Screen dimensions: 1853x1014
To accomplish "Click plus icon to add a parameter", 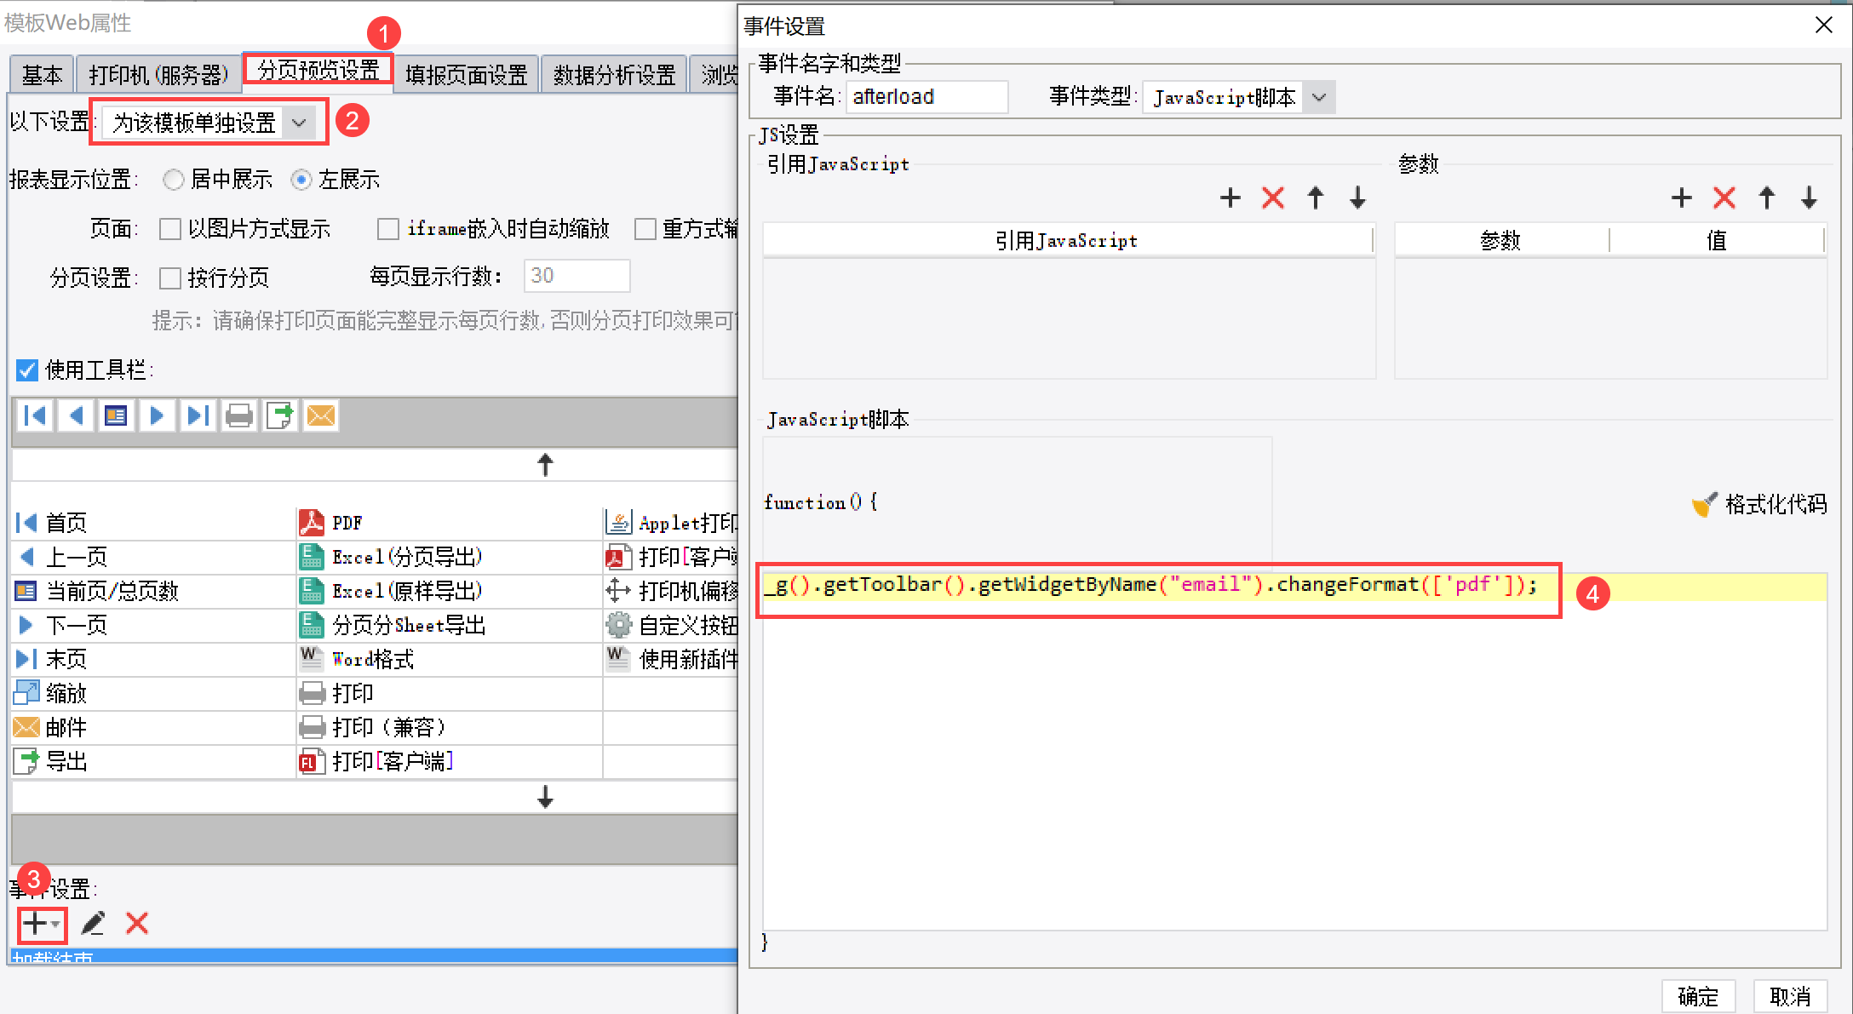I will click(x=1681, y=198).
